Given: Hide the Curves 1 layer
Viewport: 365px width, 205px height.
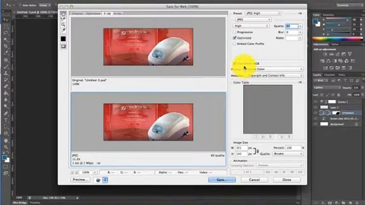Looking at the screenshot, I should pyautogui.click(x=315, y=102).
